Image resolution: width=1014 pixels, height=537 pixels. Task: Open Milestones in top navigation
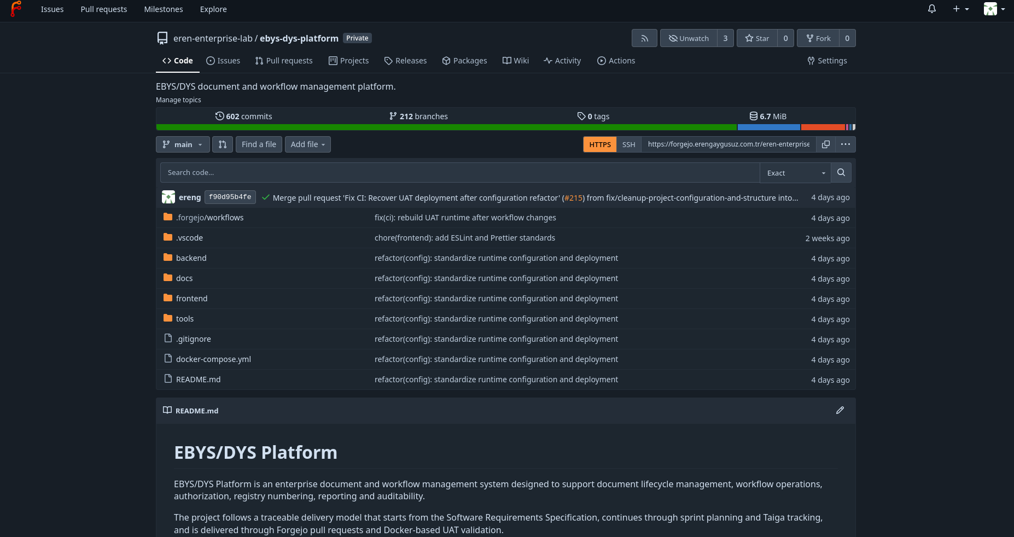click(164, 9)
